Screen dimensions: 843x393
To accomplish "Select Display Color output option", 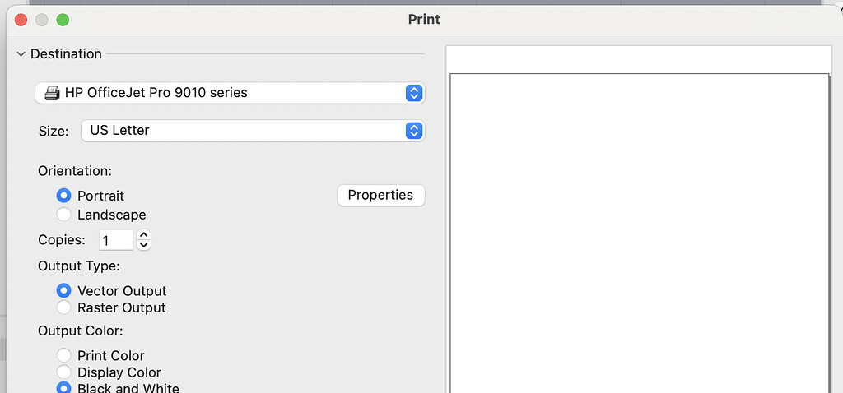I will tap(63, 372).
